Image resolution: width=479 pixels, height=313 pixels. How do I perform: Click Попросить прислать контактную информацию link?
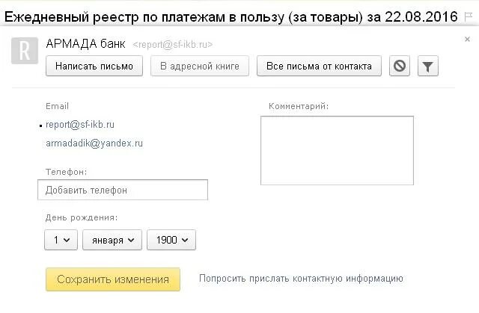pos(301,279)
